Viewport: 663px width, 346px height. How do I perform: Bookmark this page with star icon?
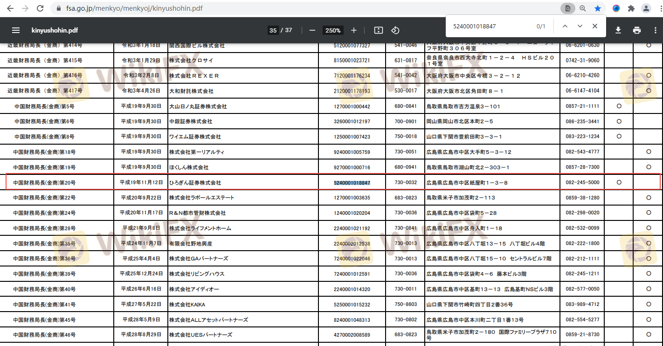pos(598,8)
